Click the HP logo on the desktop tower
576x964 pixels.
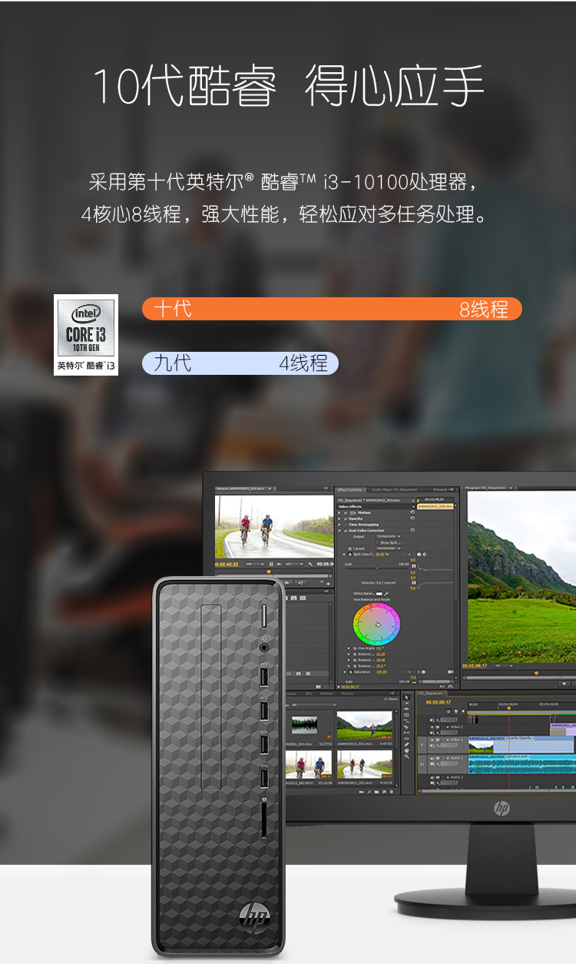click(x=254, y=916)
